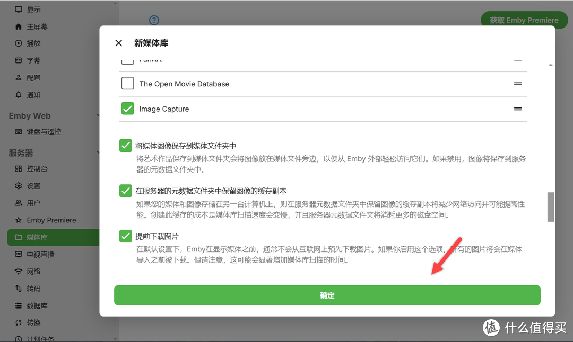Open 网络 in the sidebar
573x342 pixels.
[x=33, y=272]
